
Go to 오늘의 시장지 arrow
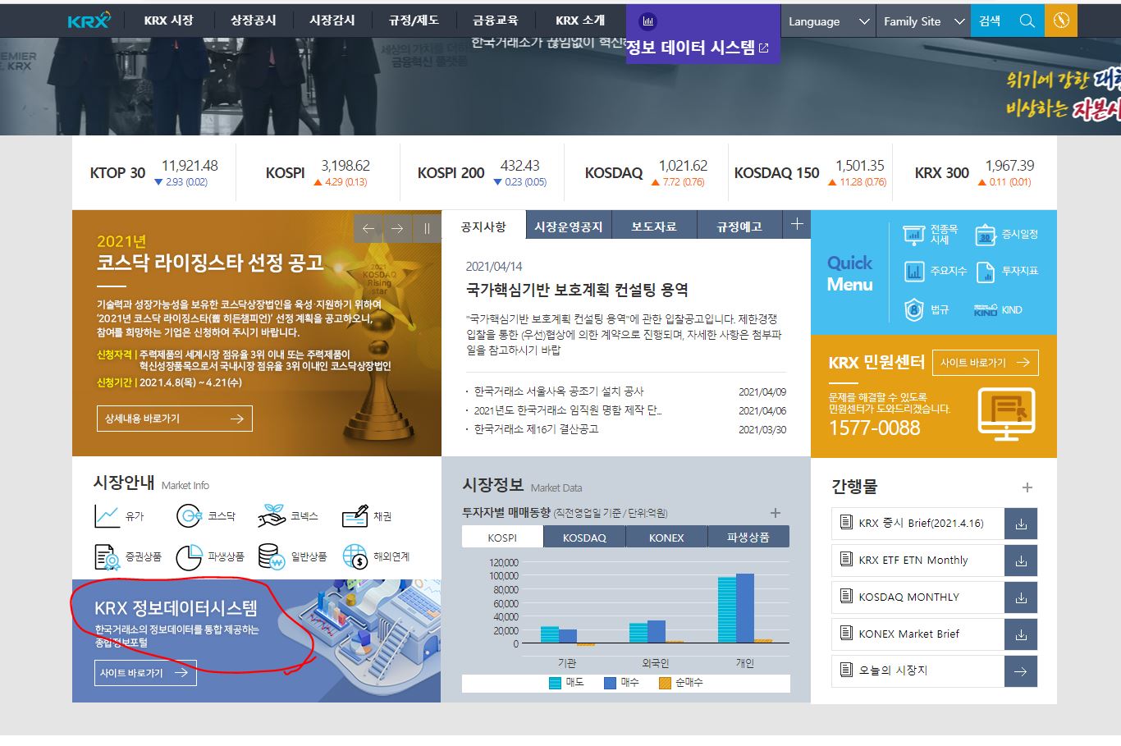tap(1021, 671)
